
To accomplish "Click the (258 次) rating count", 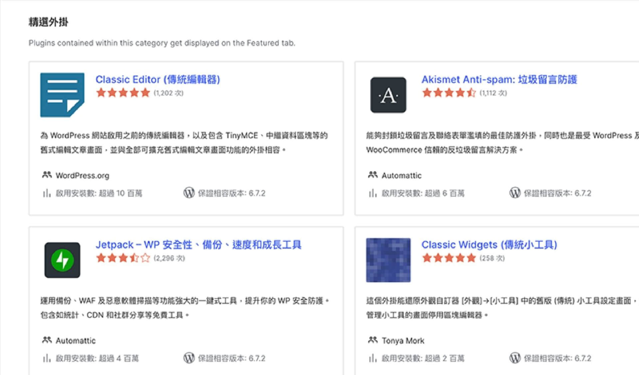I will [492, 258].
